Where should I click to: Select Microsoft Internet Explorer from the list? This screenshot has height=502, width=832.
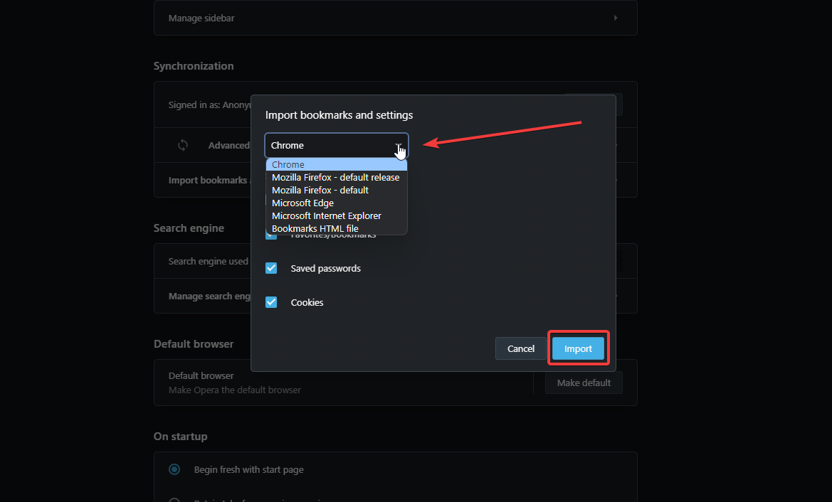337,215
